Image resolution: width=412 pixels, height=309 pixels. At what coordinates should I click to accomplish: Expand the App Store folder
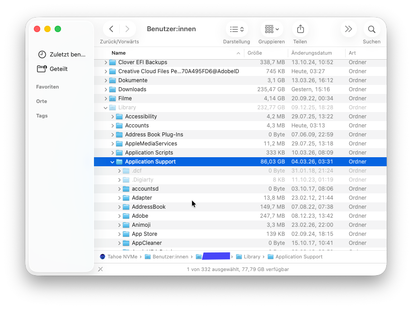[119, 234]
